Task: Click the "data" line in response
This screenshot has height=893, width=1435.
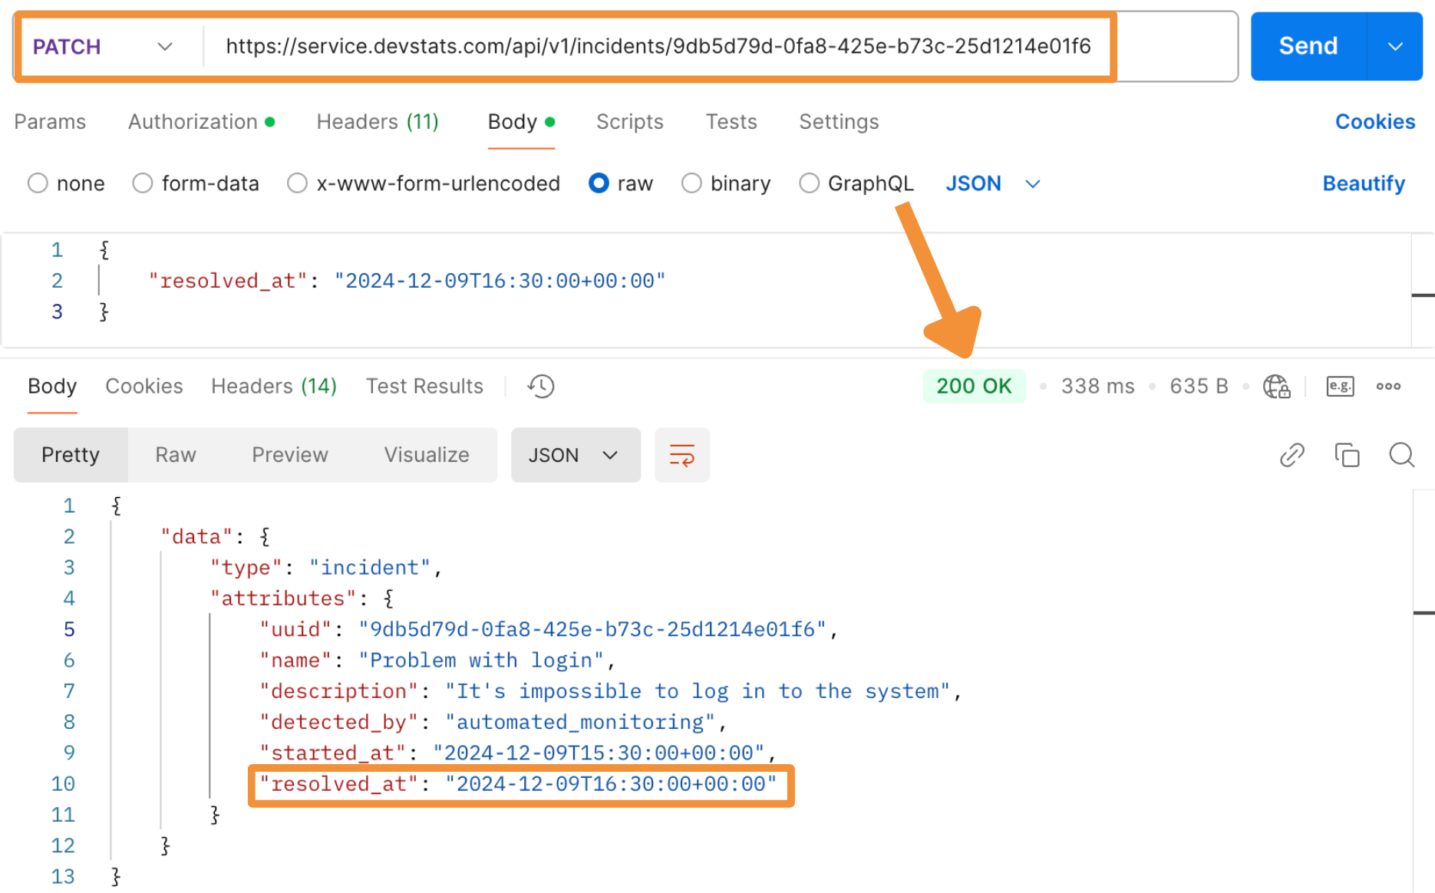Action: click(216, 536)
